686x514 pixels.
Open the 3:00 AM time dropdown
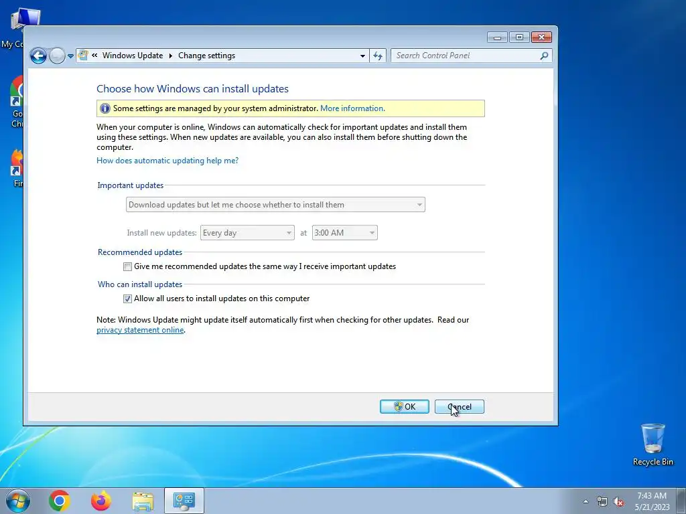click(344, 232)
